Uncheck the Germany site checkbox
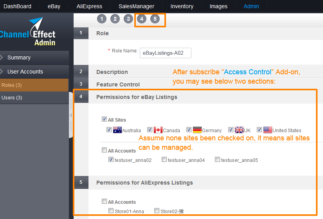 pos(189,130)
